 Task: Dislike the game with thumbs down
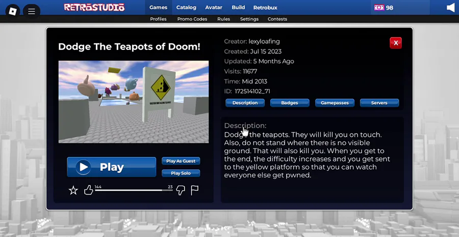181,191
